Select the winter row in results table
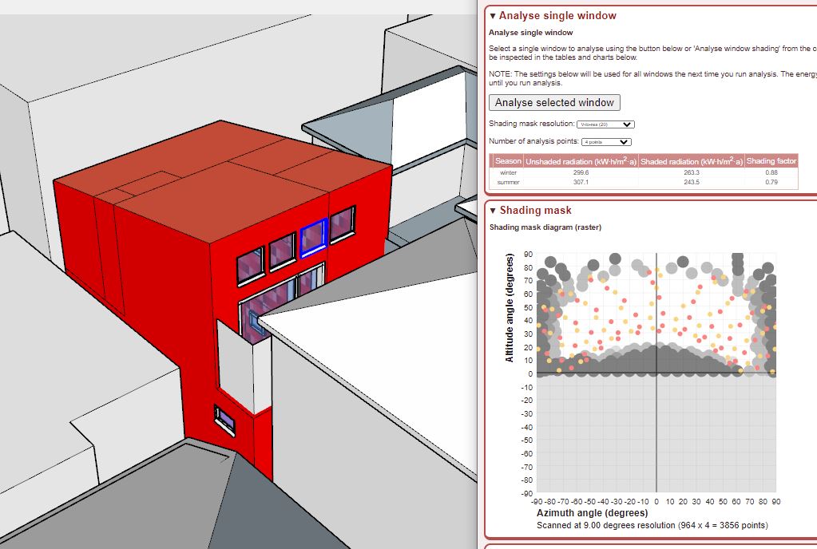The image size is (817, 549). (508, 172)
